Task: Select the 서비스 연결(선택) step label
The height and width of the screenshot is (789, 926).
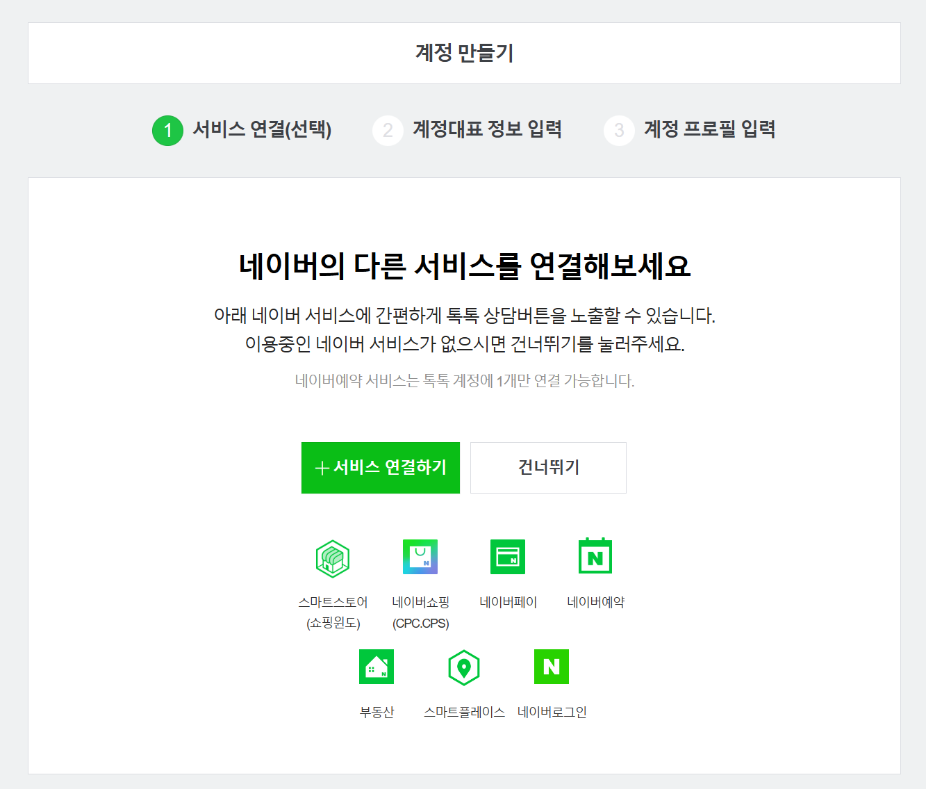Action: coord(262,129)
